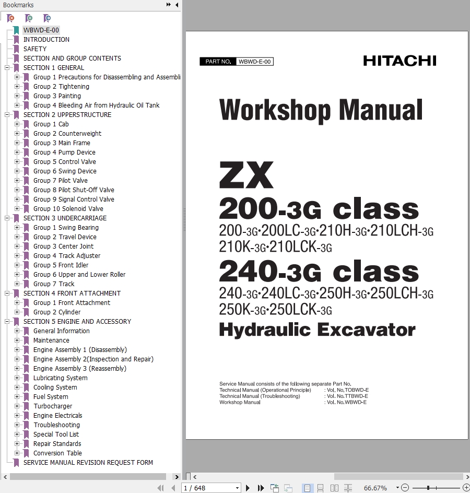Select single page layout view

(x=307, y=488)
